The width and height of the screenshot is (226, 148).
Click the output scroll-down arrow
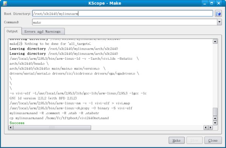[215, 123]
